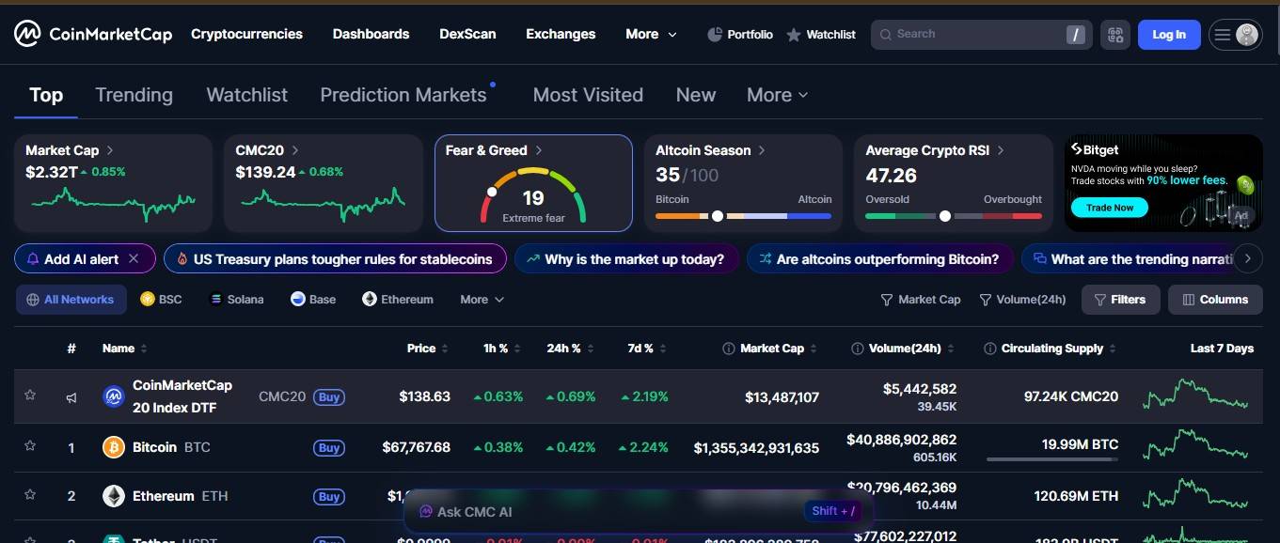
Task: Click Buy on the Bitcoin row
Action: (329, 447)
